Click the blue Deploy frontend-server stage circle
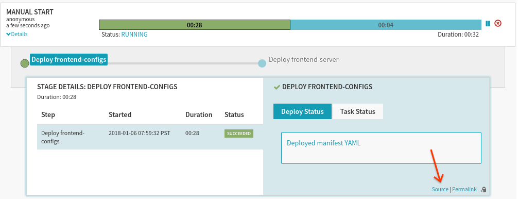 click(262, 63)
